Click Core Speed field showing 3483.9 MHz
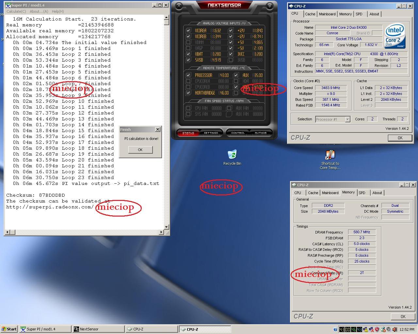 [331, 88]
